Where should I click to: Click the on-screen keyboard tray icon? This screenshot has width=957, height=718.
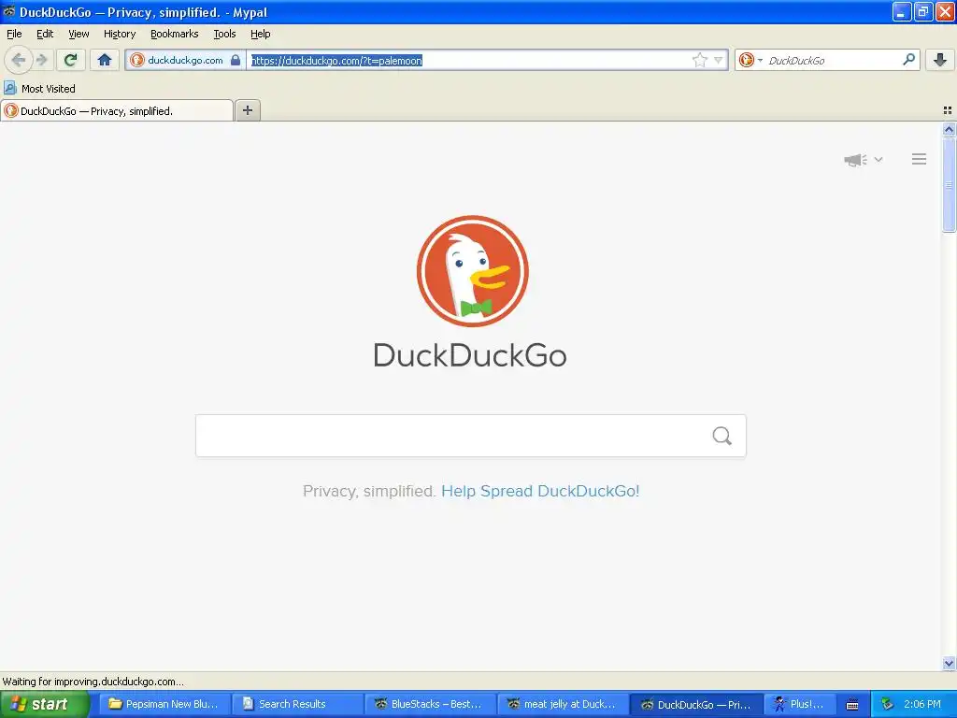pyautogui.click(x=852, y=705)
